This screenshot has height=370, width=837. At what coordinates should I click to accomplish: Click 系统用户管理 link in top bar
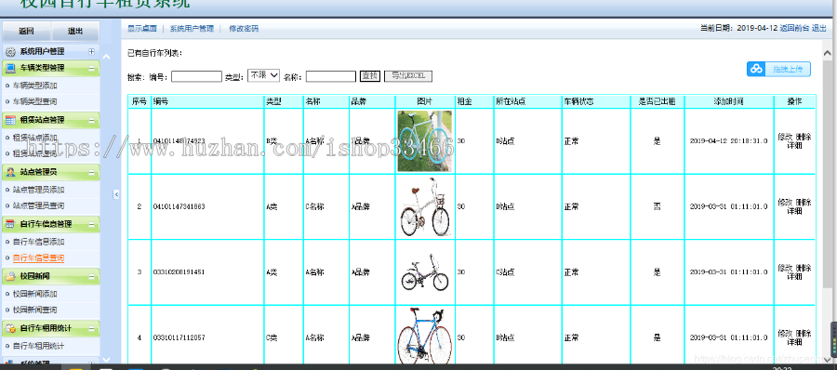192,29
